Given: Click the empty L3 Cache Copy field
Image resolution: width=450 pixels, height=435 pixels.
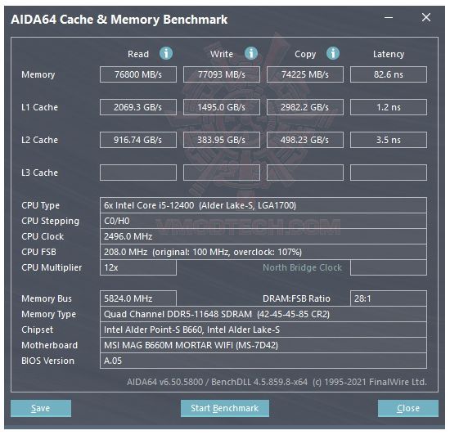Looking at the screenshot, I should coord(305,173).
